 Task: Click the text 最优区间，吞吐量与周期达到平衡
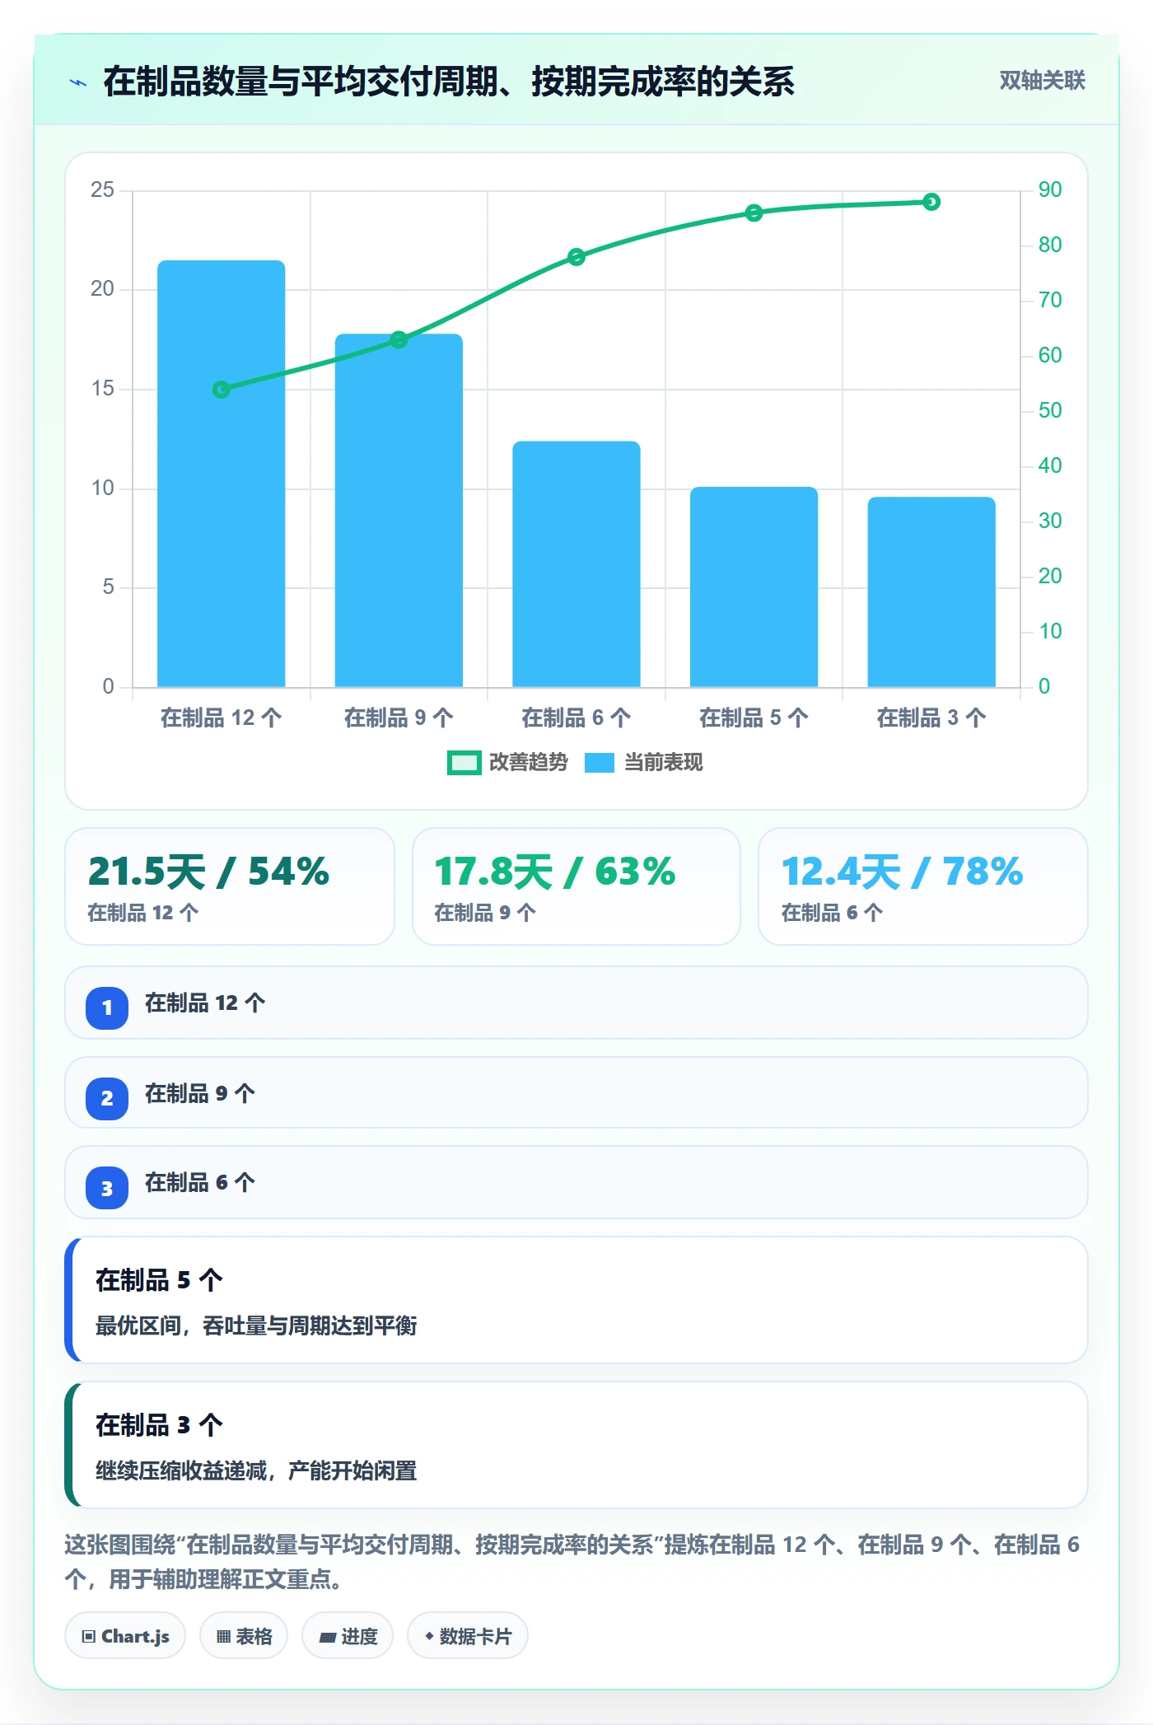(x=256, y=1326)
